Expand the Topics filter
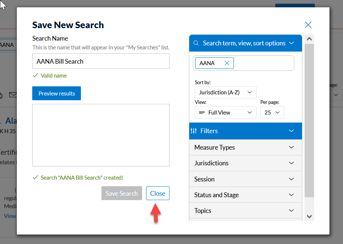The width and height of the screenshot is (343, 244). coord(245,211)
